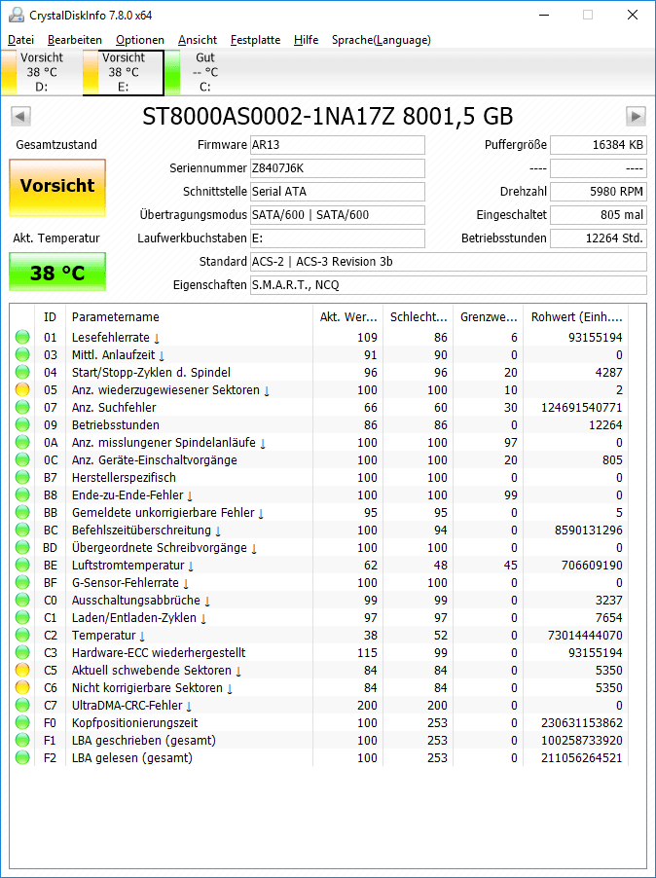Click green status icon for Kopfpositionierungszeit

point(22,722)
